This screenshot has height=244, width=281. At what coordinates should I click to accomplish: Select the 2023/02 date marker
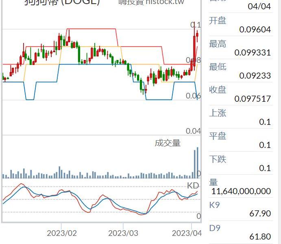(x=62, y=233)
